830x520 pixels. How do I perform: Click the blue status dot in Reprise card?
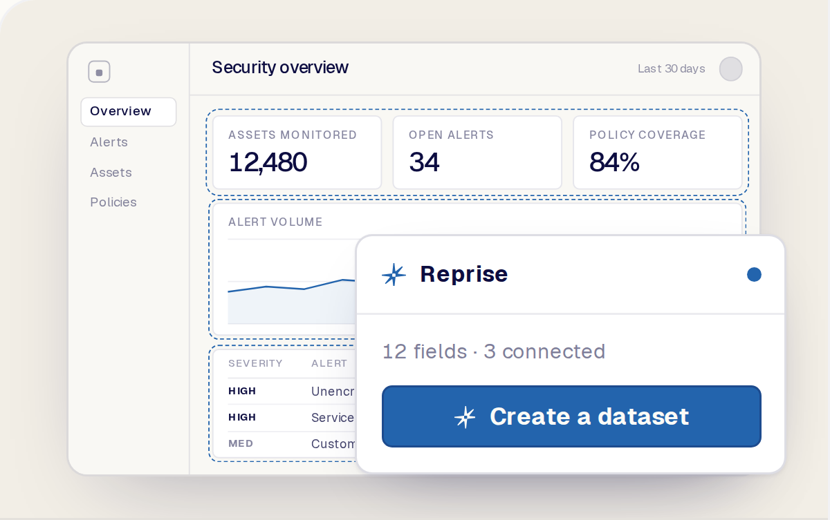tap(754, 275)
